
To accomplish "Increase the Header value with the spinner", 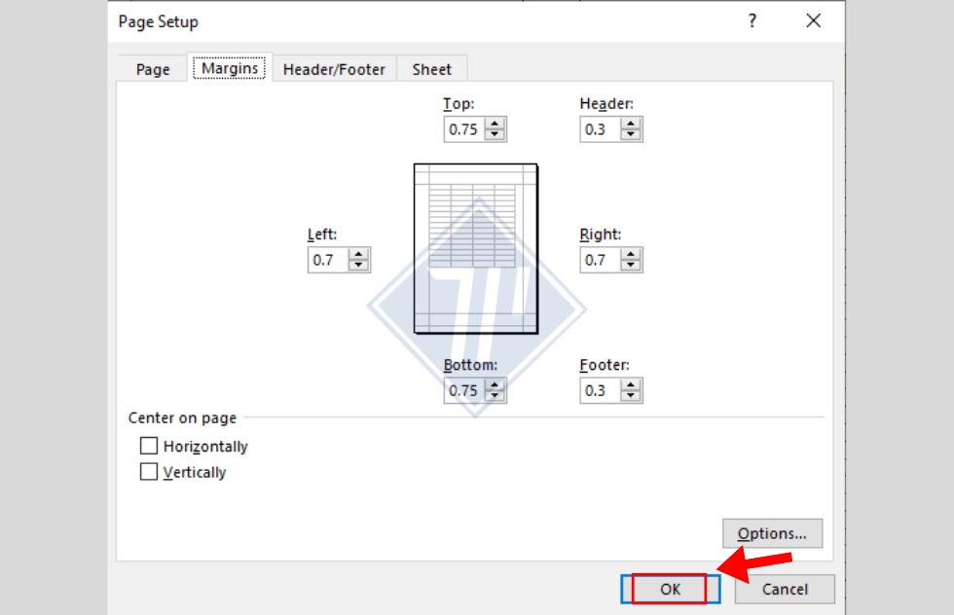I will pyautogui.click(x=628, y=124).
